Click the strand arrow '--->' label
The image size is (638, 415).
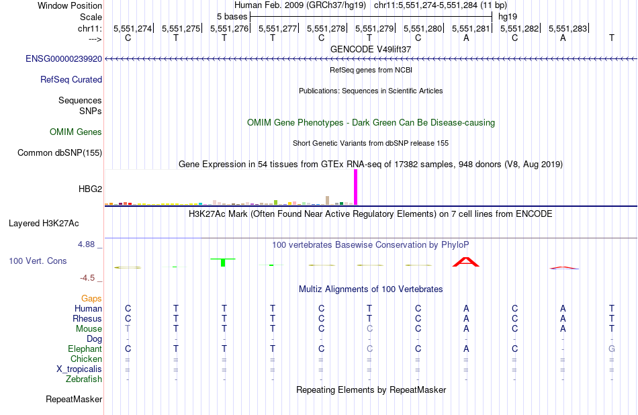point(95,39)
